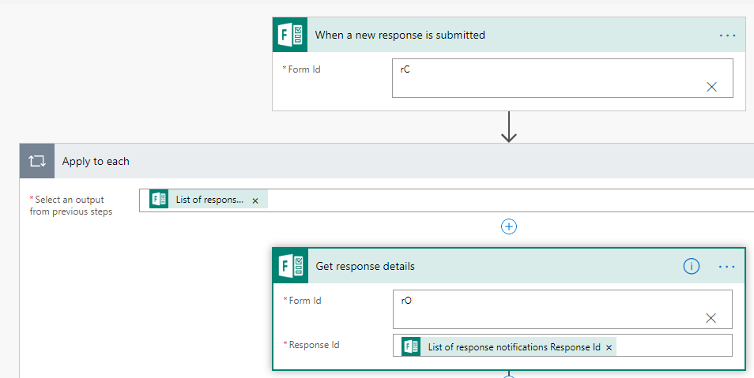The width and height of the screenshot is (754, 378).
Task: Click the trigger's Form Id field containing rC
Action: [562, 78]
